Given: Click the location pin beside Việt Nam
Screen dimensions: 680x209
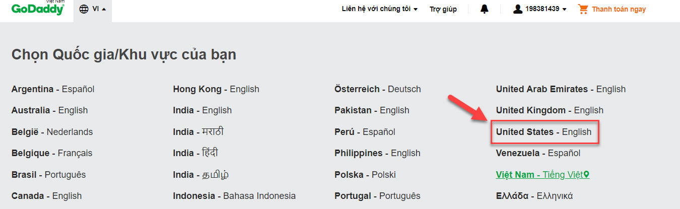Looking at the screenshot, I should (x=586, y=175).
